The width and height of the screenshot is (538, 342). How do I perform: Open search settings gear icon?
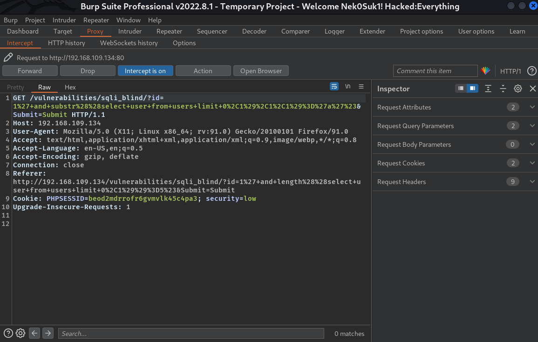[x=20, y=333]
